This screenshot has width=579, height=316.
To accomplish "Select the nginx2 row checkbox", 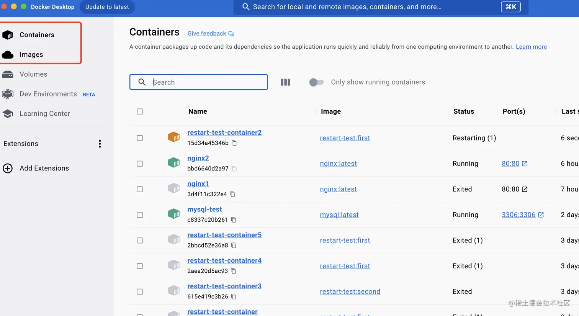I will click(140, 164).
